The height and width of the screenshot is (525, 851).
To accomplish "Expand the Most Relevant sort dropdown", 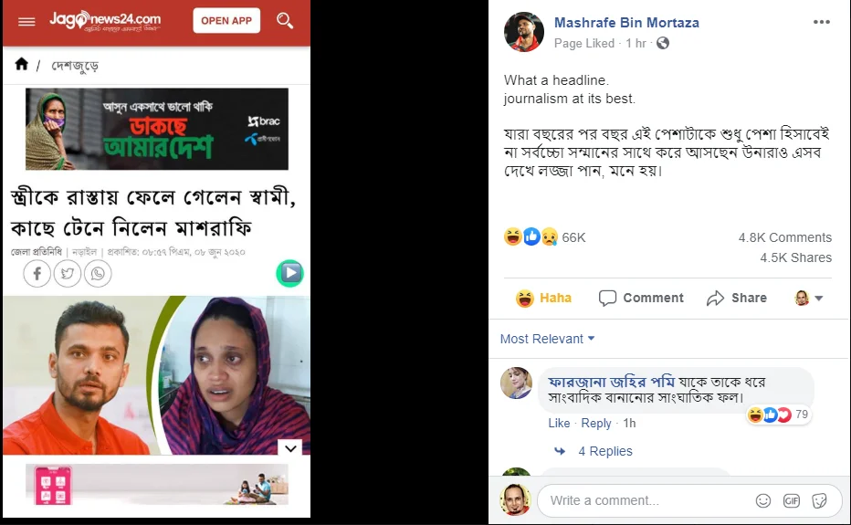I will pos(548,339).
